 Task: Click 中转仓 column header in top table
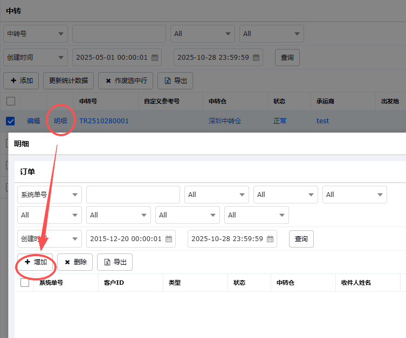click(x=218, y=101)
